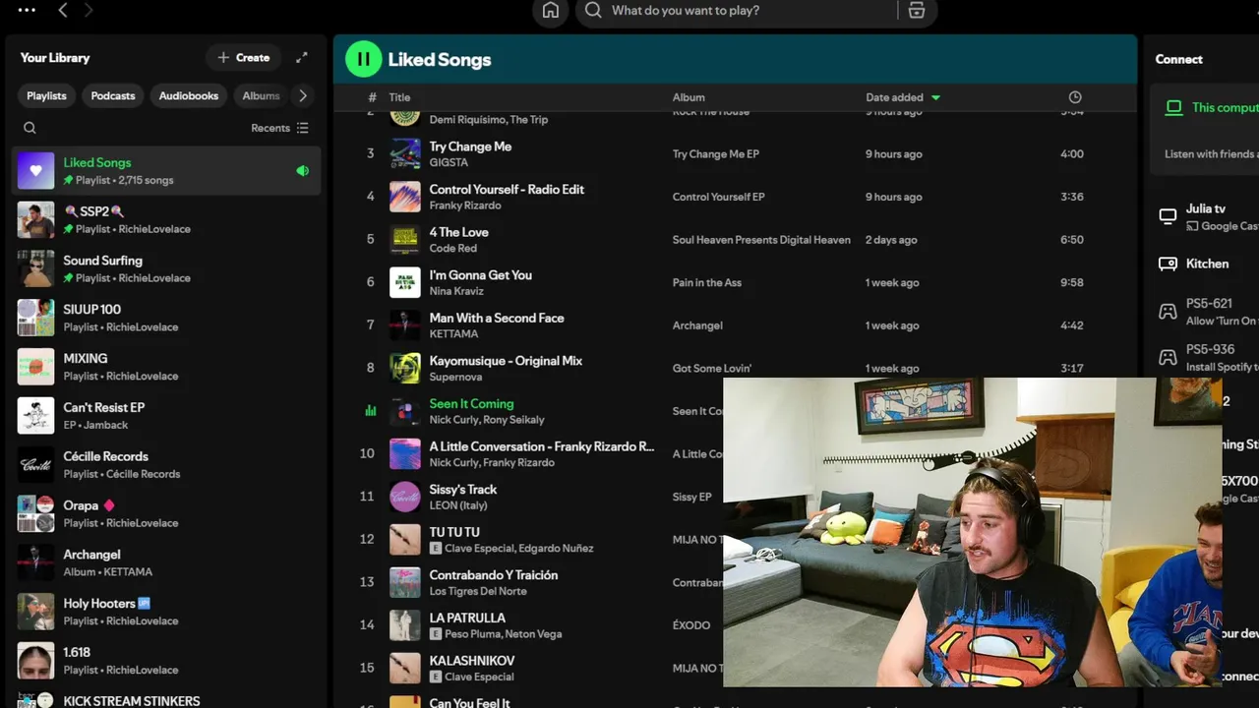Open the Holy Hooters playlist
1259x708 pixels.
(x=166, y=612)
